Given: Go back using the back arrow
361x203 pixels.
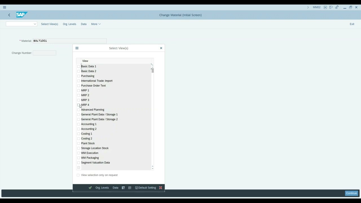Looking at the screenshot, I should coord(9,15).
